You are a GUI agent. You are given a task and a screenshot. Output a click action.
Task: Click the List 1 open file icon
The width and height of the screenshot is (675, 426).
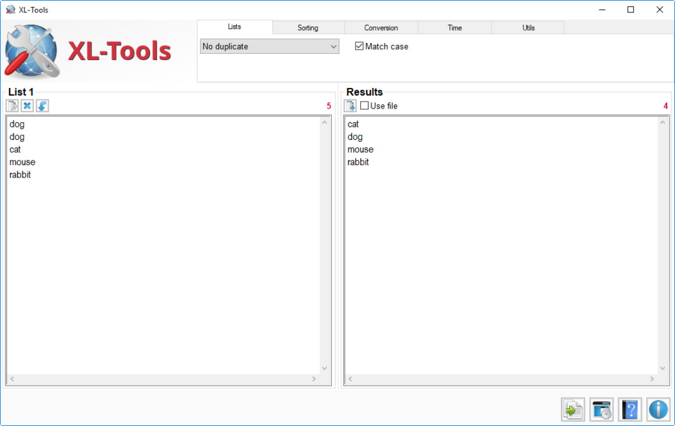click(12, 106)
